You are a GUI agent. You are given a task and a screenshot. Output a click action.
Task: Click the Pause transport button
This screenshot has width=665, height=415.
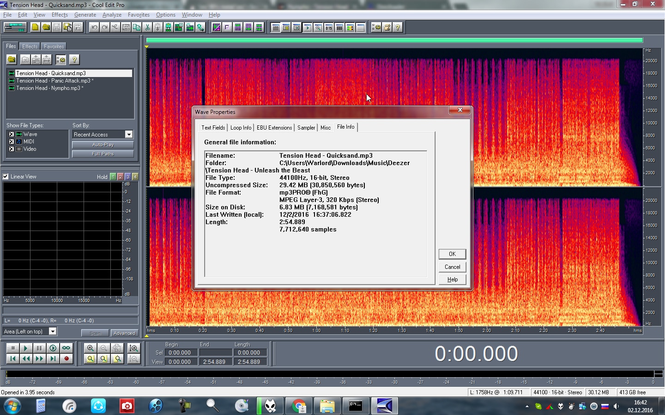click(39, 348)
